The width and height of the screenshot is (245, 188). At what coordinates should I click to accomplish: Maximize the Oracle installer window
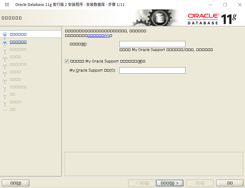click(x=225, y=5)
